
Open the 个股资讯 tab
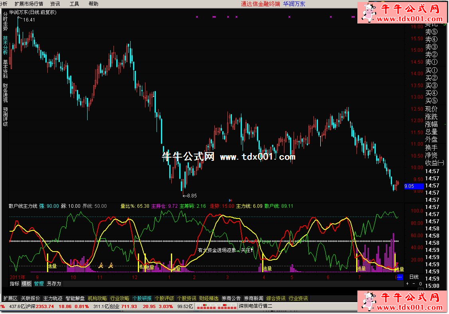(187, 298)
